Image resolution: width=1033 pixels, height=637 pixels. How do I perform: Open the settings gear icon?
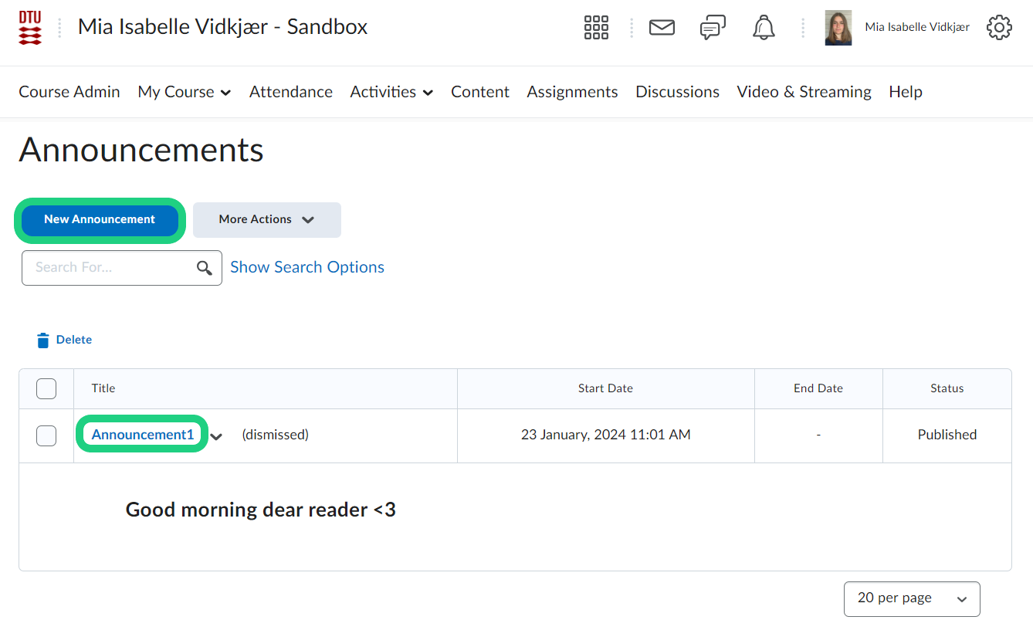(999, 28)
